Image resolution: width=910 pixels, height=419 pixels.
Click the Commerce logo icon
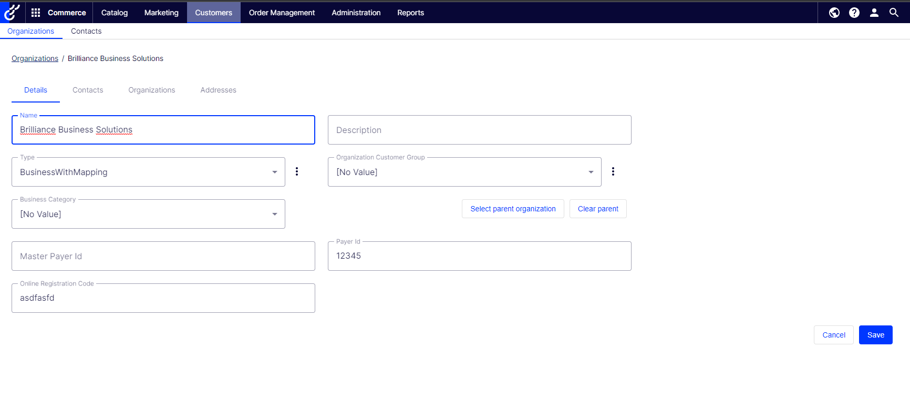click(12, 12)
